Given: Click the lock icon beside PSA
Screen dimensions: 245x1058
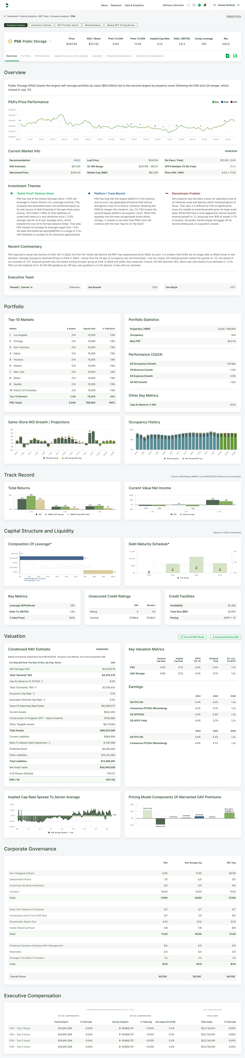Looking at the screenshot, I should coord(10,41).
